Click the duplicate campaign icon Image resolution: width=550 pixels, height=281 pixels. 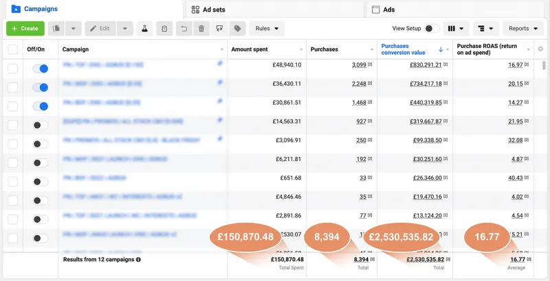(56, 29)
